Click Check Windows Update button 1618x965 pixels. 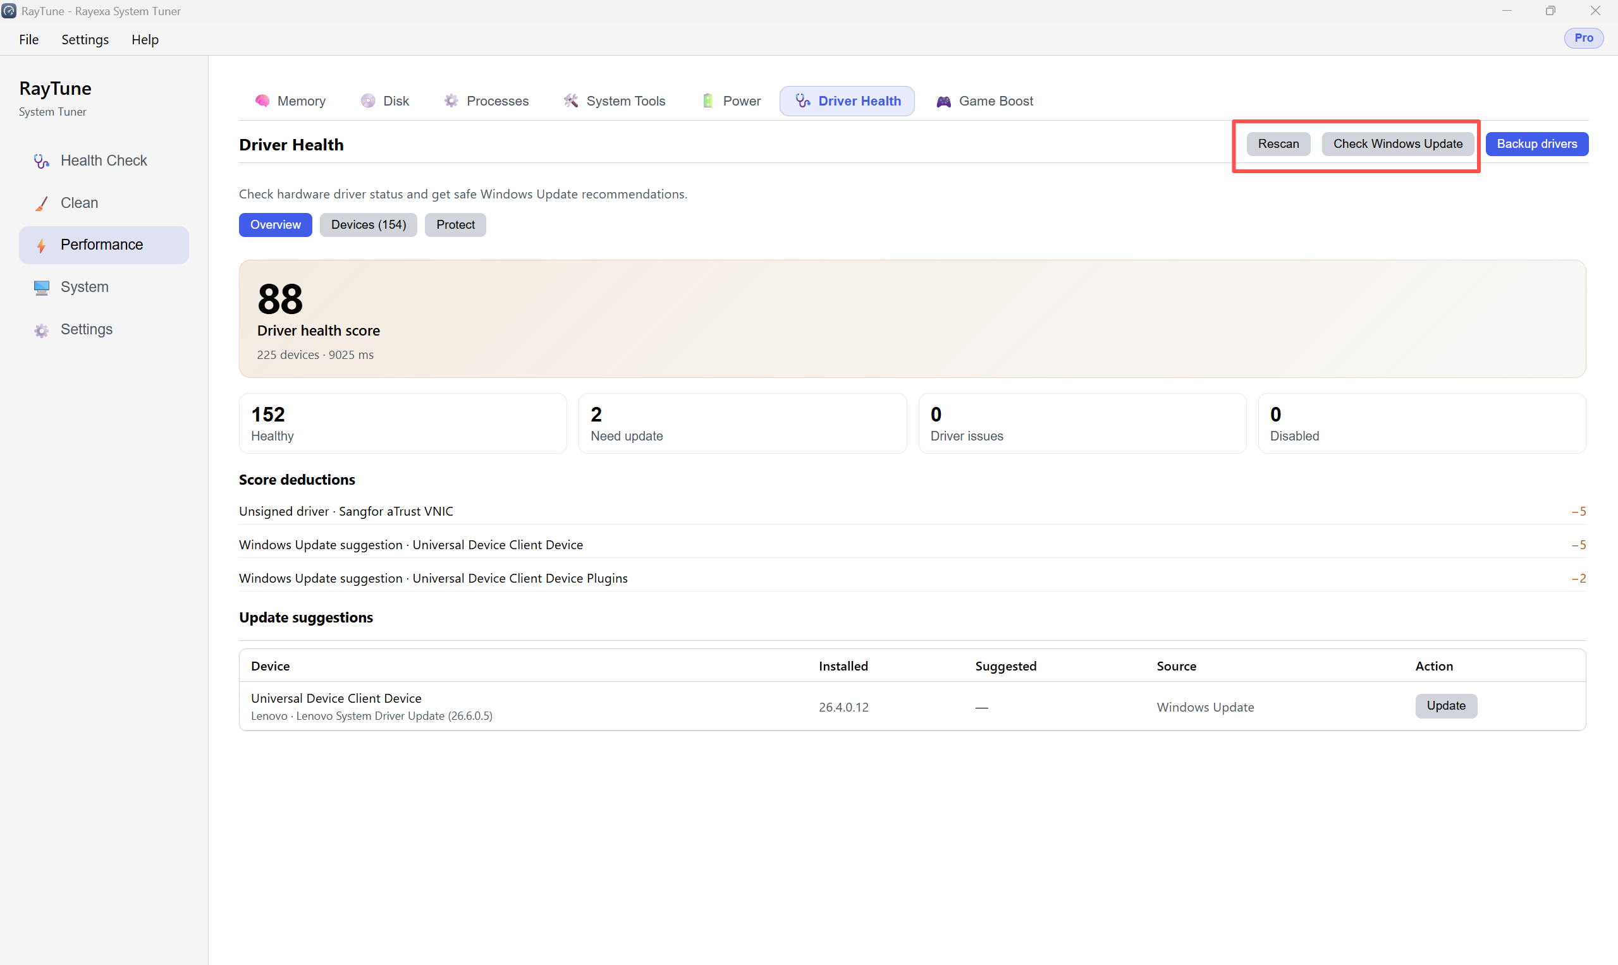tap(1398, 143)
